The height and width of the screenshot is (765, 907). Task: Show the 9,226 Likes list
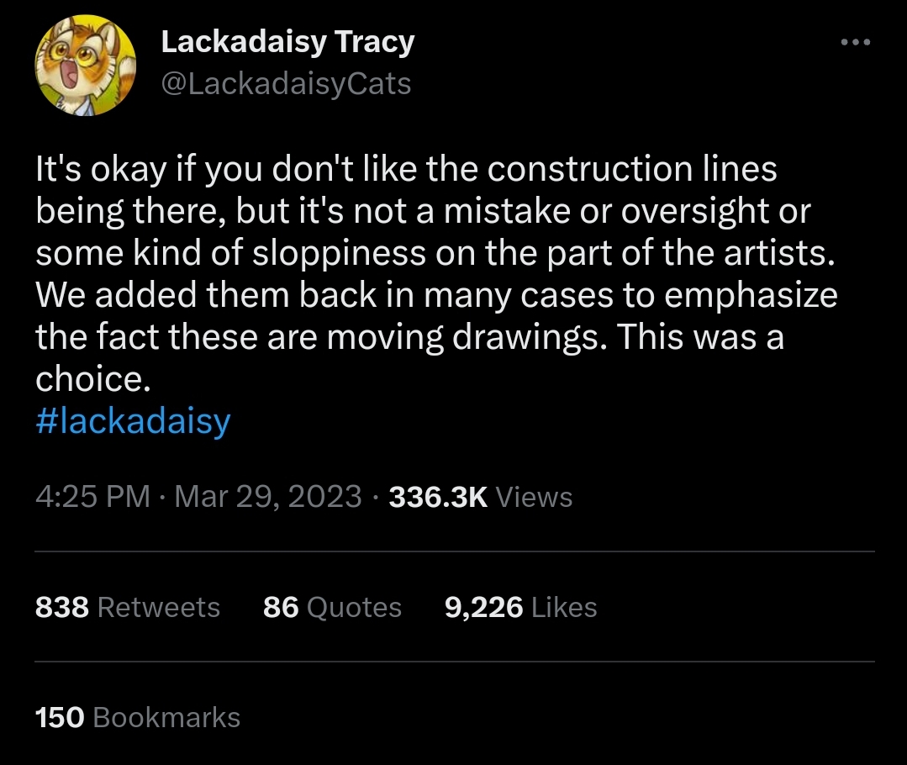[x=520, y=608]
